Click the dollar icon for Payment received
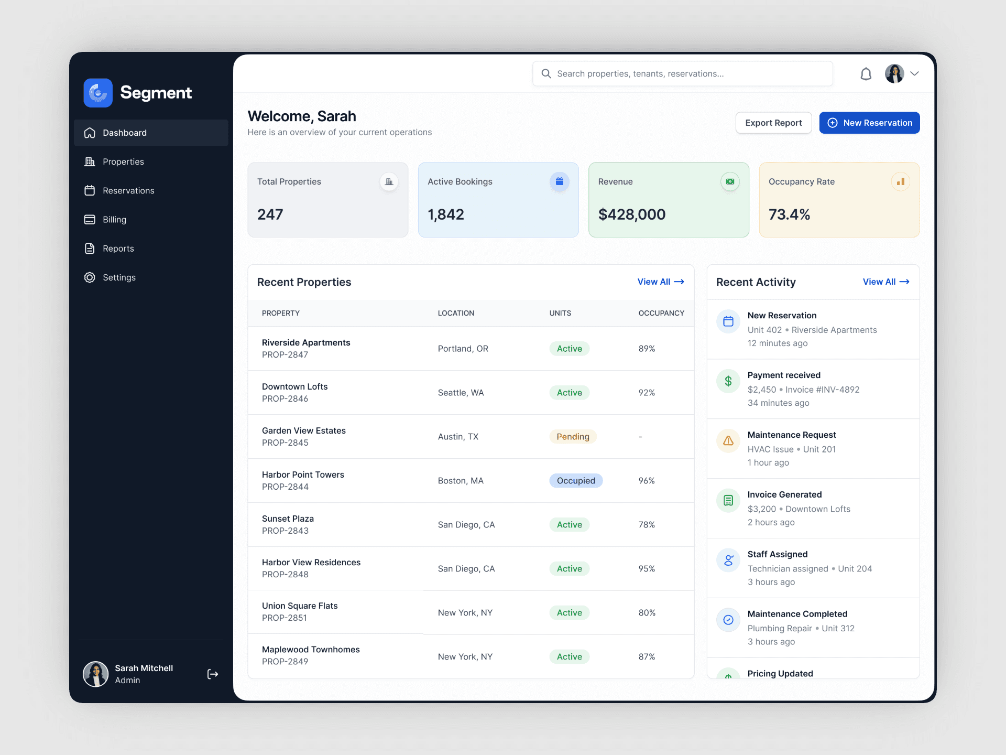Screen dimensions: 1006x755 click(x=728, y=381)
